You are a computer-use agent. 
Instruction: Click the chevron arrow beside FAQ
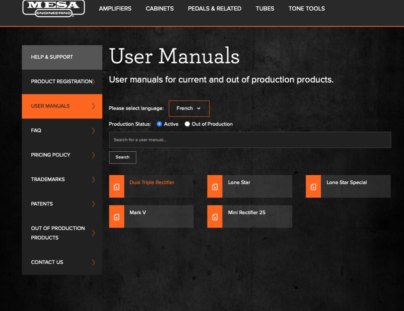click(x=93, y=130)
